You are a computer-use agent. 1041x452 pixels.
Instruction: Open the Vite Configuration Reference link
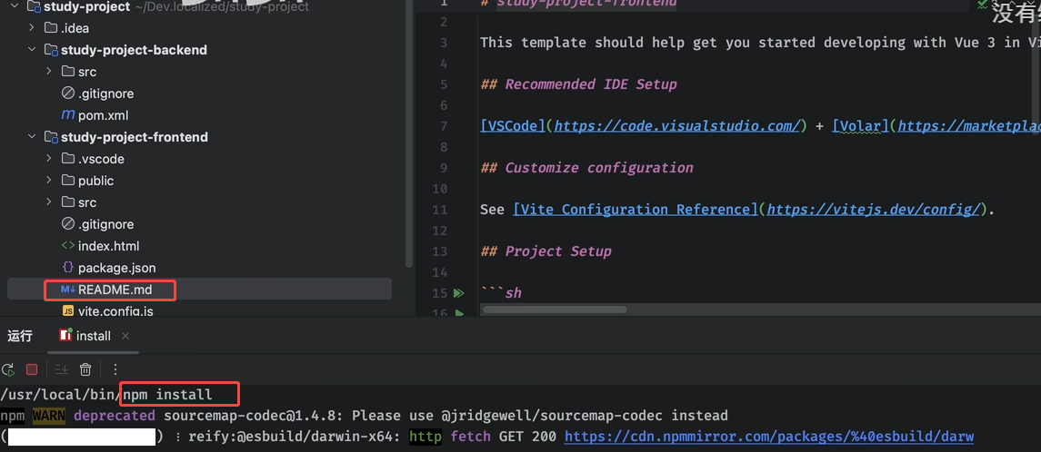click(x=636, y=210)
